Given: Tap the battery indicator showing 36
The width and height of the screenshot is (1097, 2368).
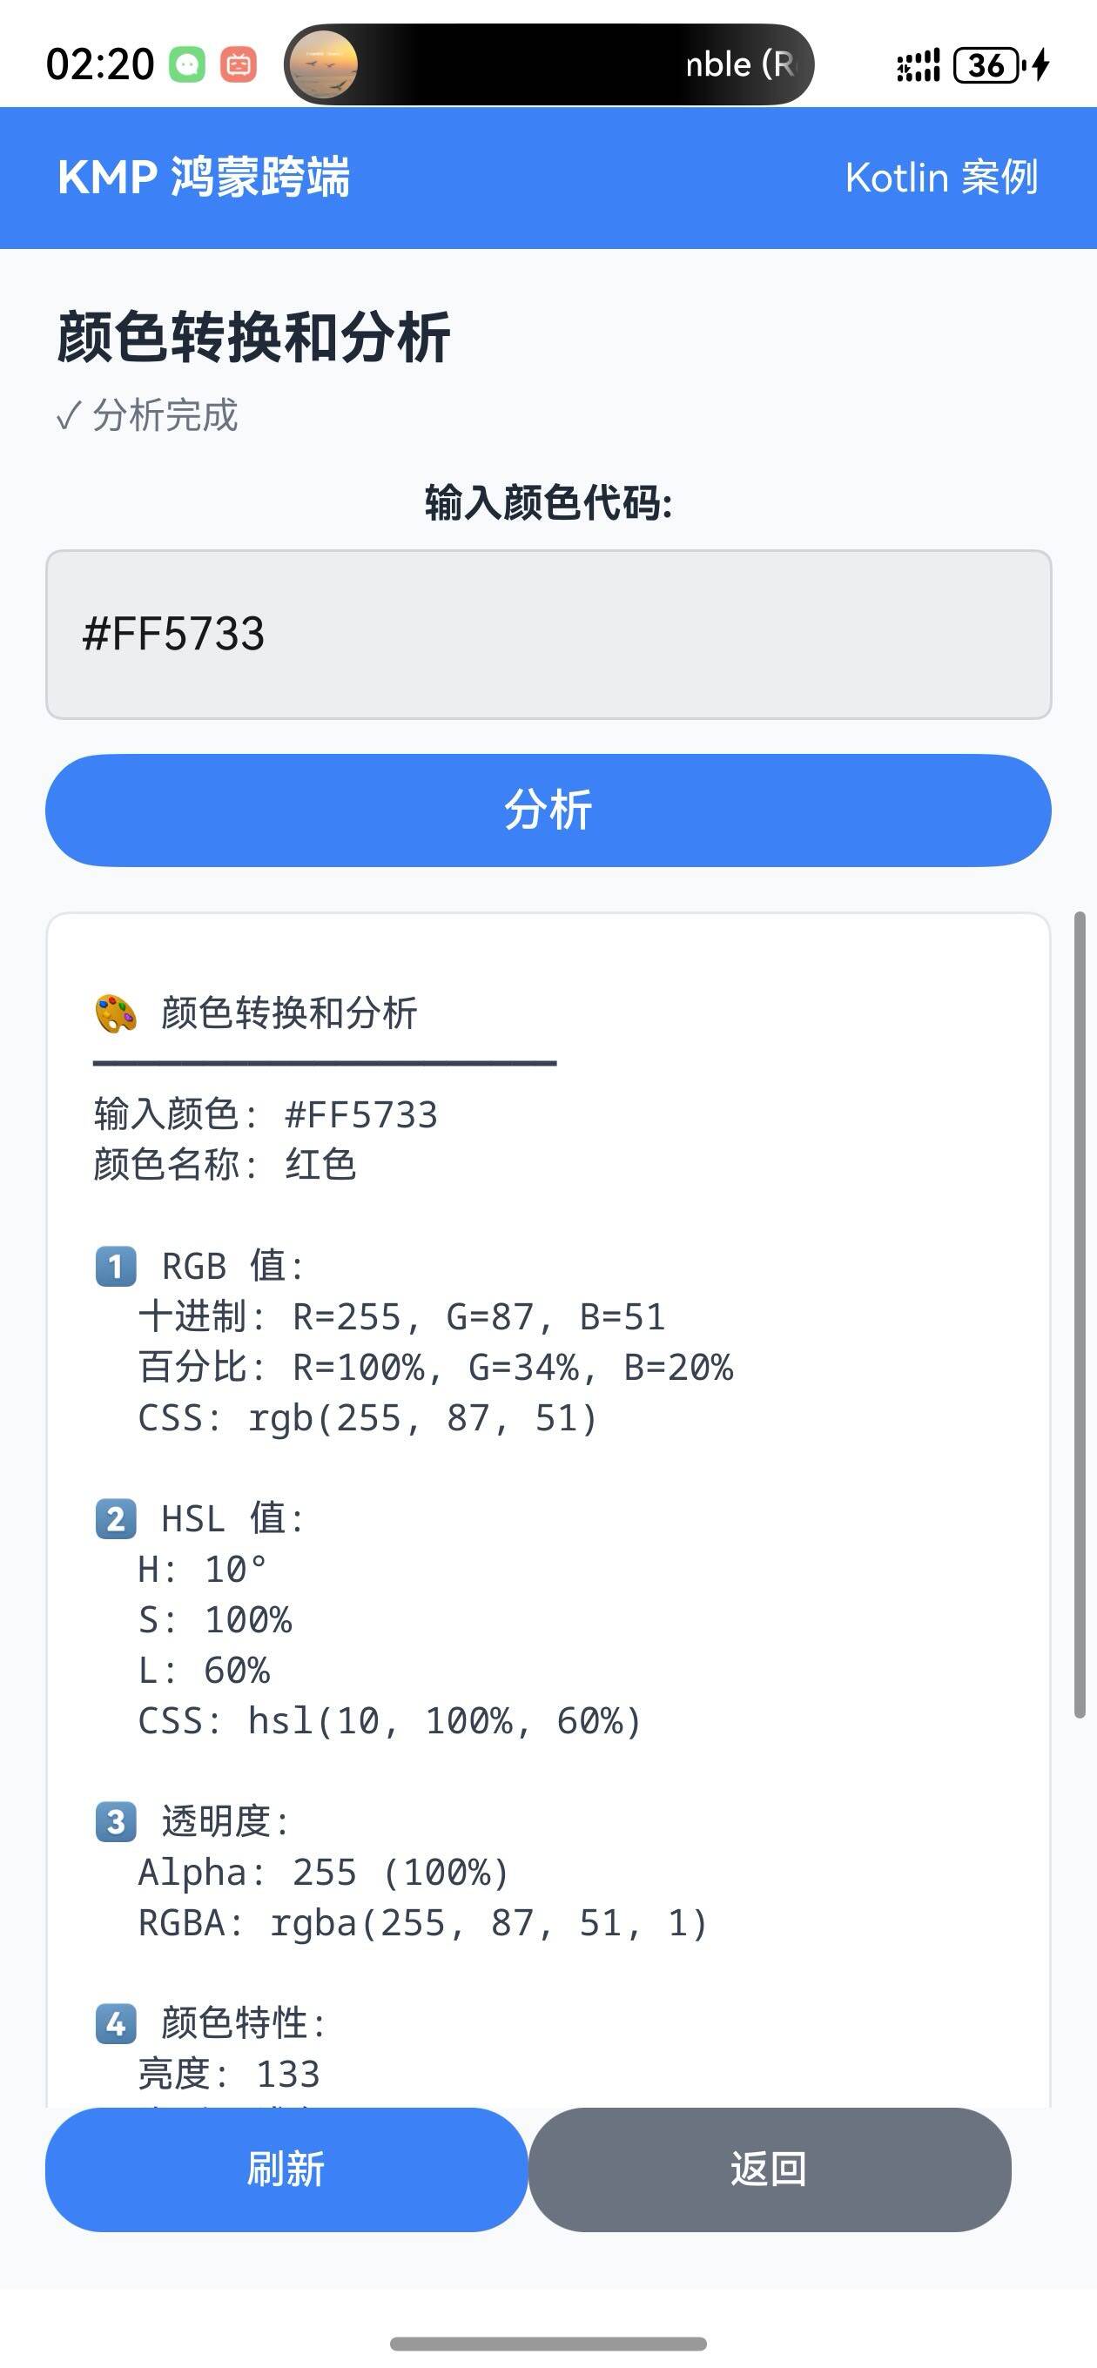Looking at the screenshot, I should pos(987,64).
